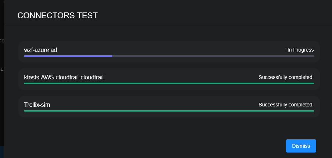Click ktests-AWS-cloudtrail Successfully completed status
Viewport: 332px width, 158px height.
286,77
